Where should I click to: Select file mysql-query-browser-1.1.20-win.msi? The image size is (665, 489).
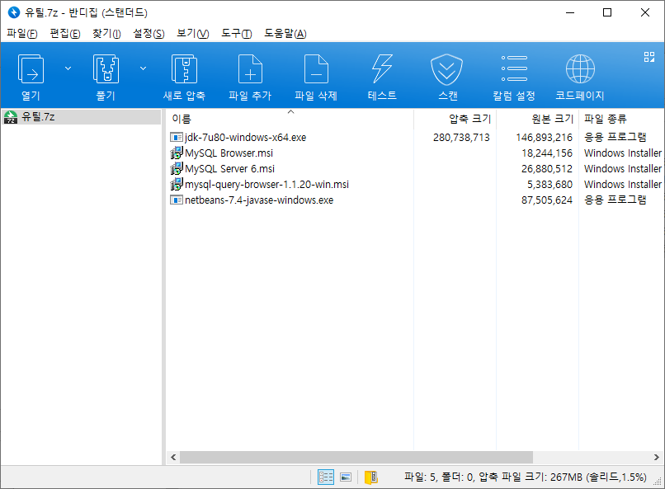pyautogui.click(x=266, y=185)
